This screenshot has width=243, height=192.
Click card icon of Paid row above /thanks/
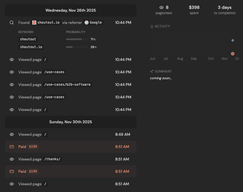(12, 147)
